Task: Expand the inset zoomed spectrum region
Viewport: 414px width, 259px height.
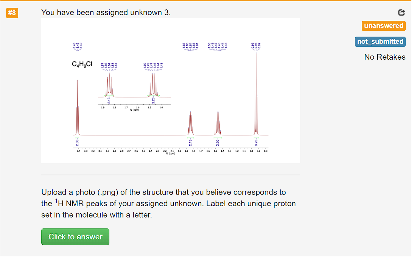Action: [x=132, y=87]
